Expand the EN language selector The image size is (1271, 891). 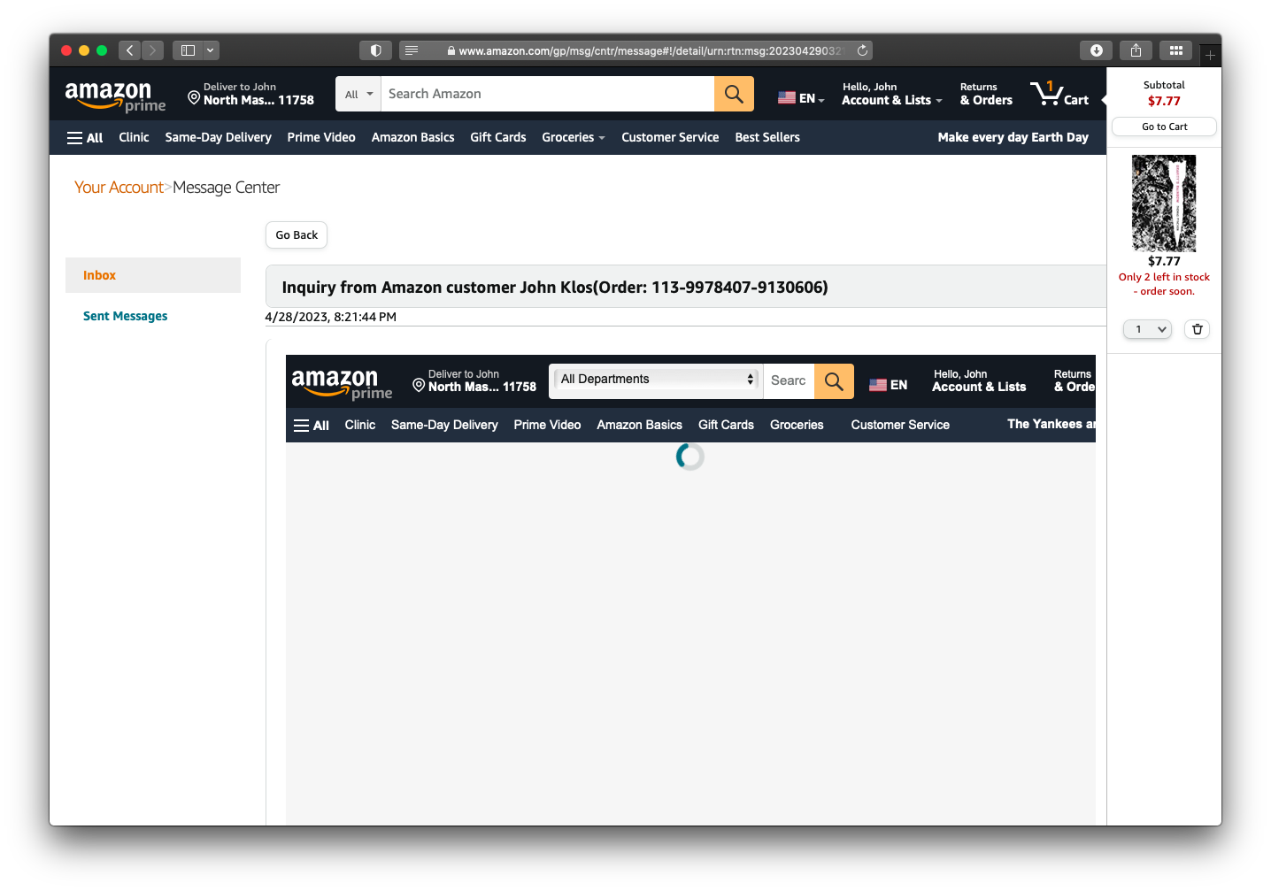click(801, 98)
